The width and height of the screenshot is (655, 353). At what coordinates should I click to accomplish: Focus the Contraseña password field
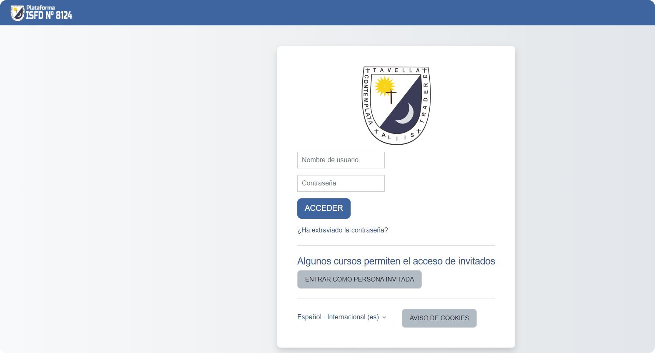click(341, 183)
